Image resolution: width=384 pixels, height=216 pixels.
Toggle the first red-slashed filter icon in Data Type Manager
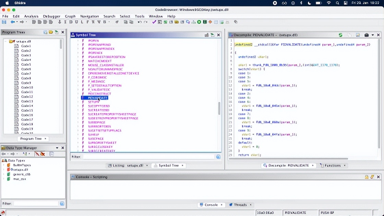(37, 154)
